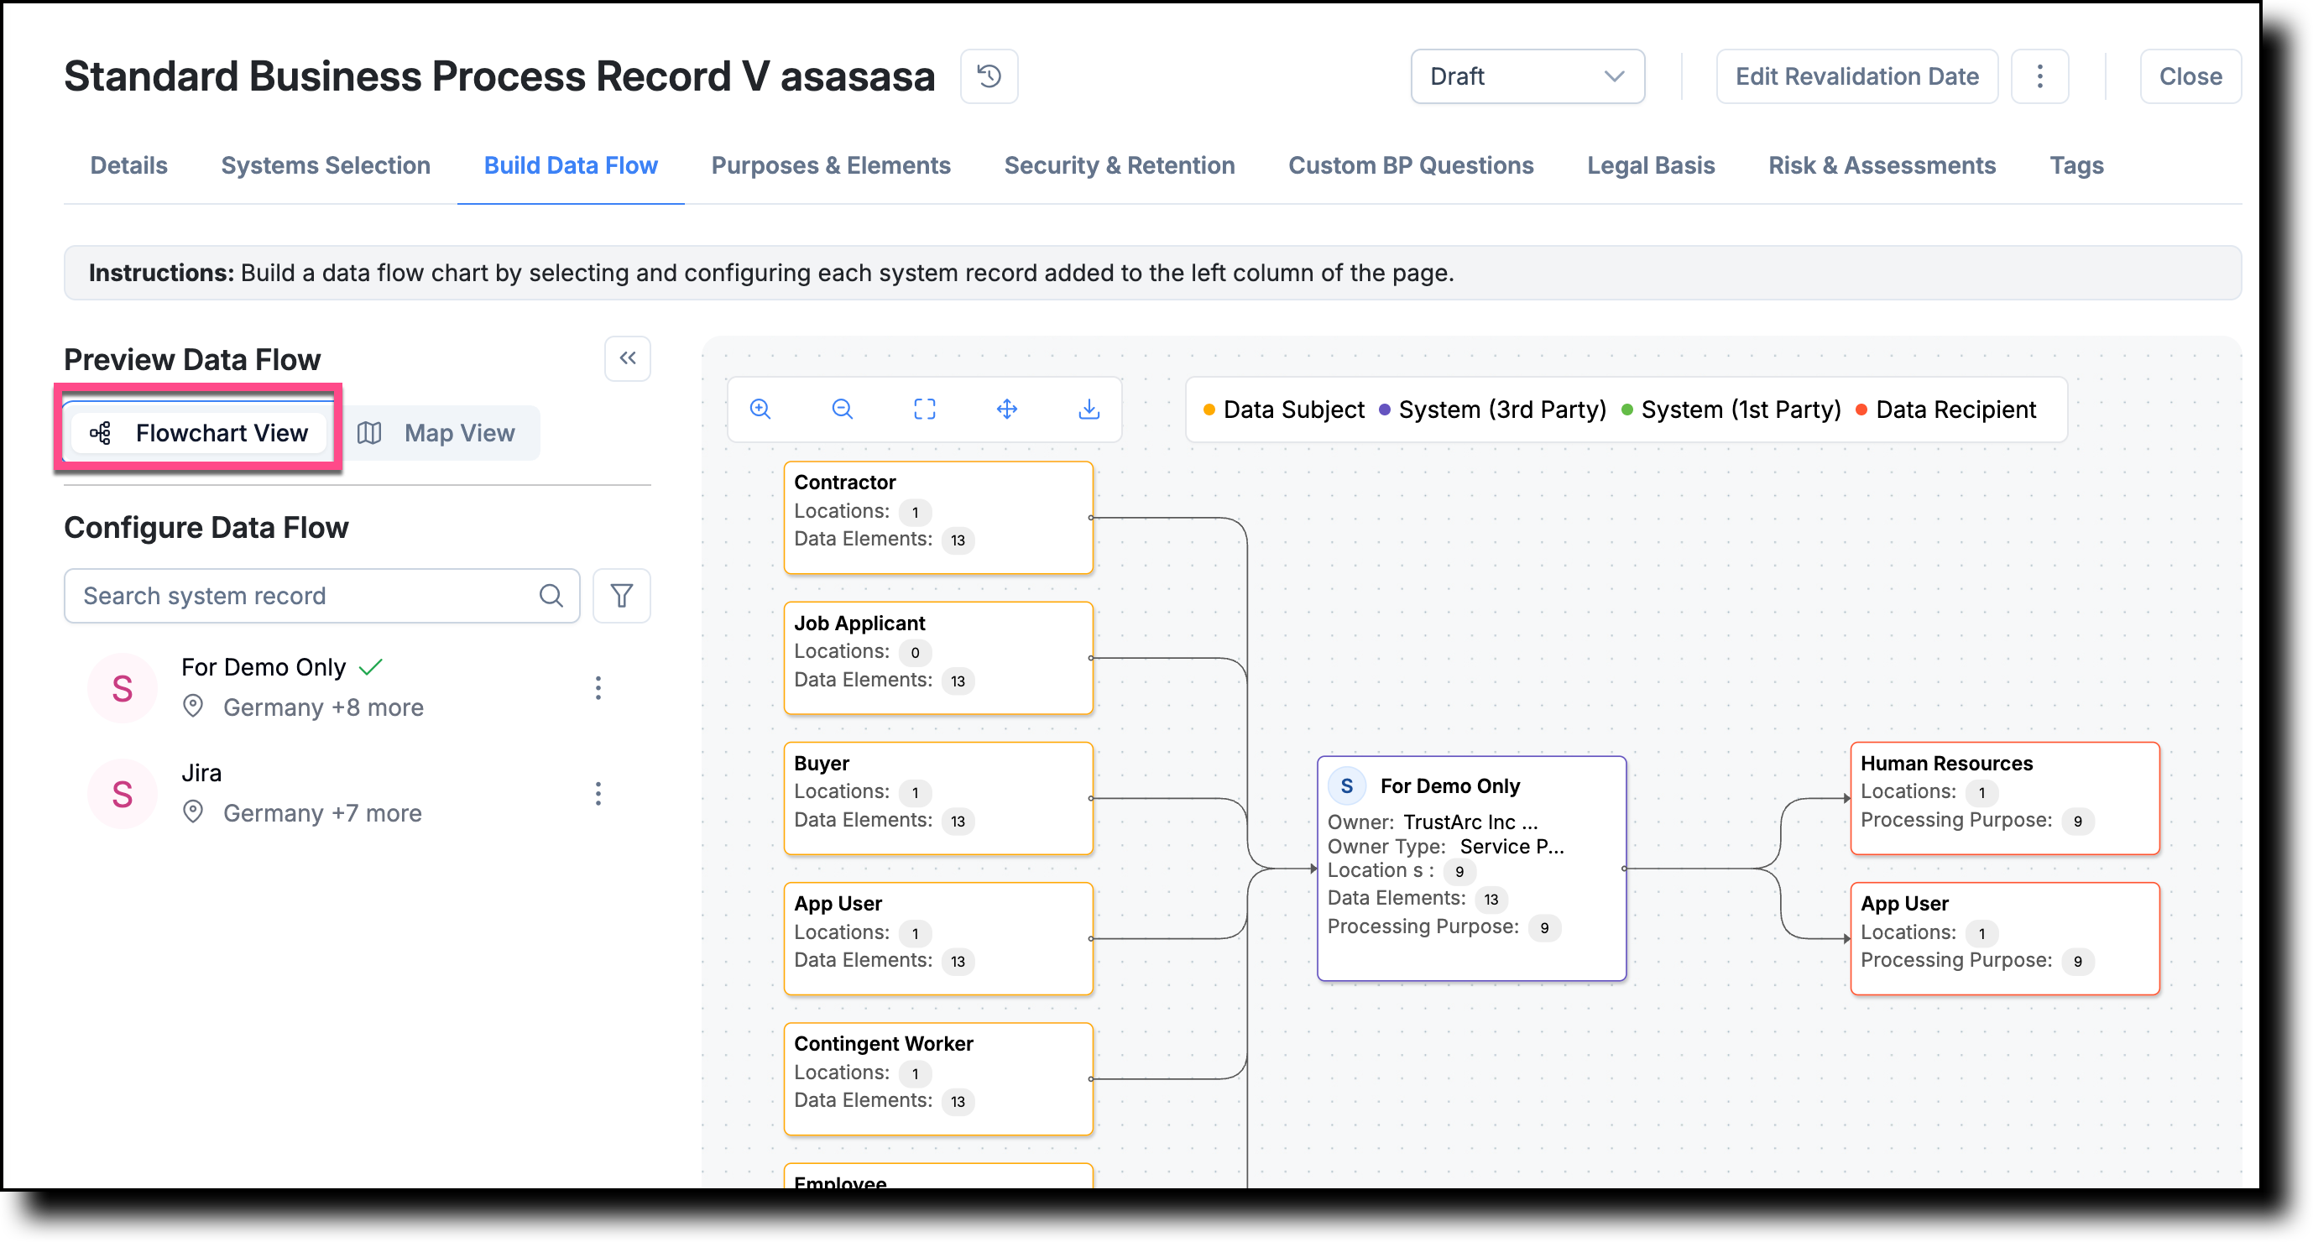2313x1242 pixels.
Task: Click the Data Subject legend item
Action: (x=1283, y=410)
